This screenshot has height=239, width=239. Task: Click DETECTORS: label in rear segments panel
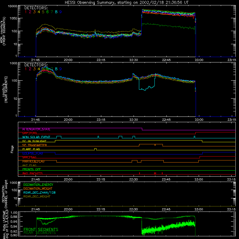[x=36, y=65]
